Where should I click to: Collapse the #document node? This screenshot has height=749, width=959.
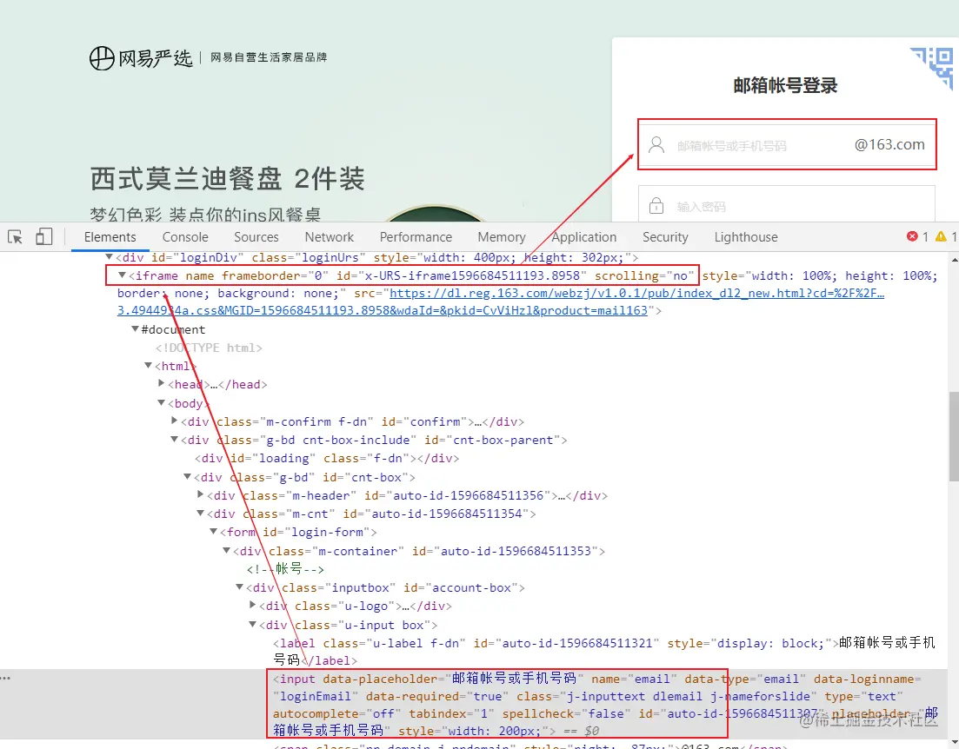point(135,329)
